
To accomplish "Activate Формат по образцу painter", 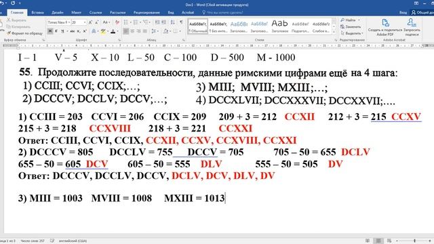I will click(24, 33).
